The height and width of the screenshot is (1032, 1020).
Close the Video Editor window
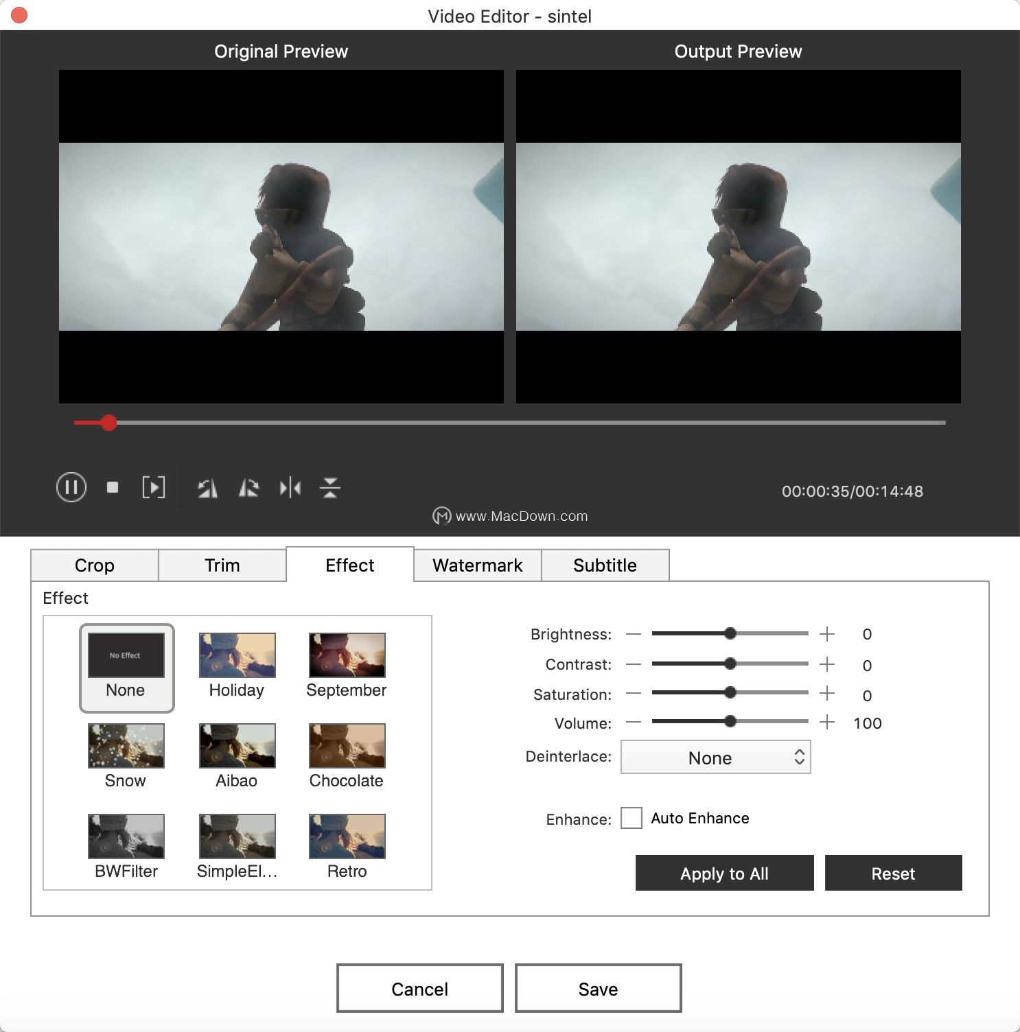point(19,15)
